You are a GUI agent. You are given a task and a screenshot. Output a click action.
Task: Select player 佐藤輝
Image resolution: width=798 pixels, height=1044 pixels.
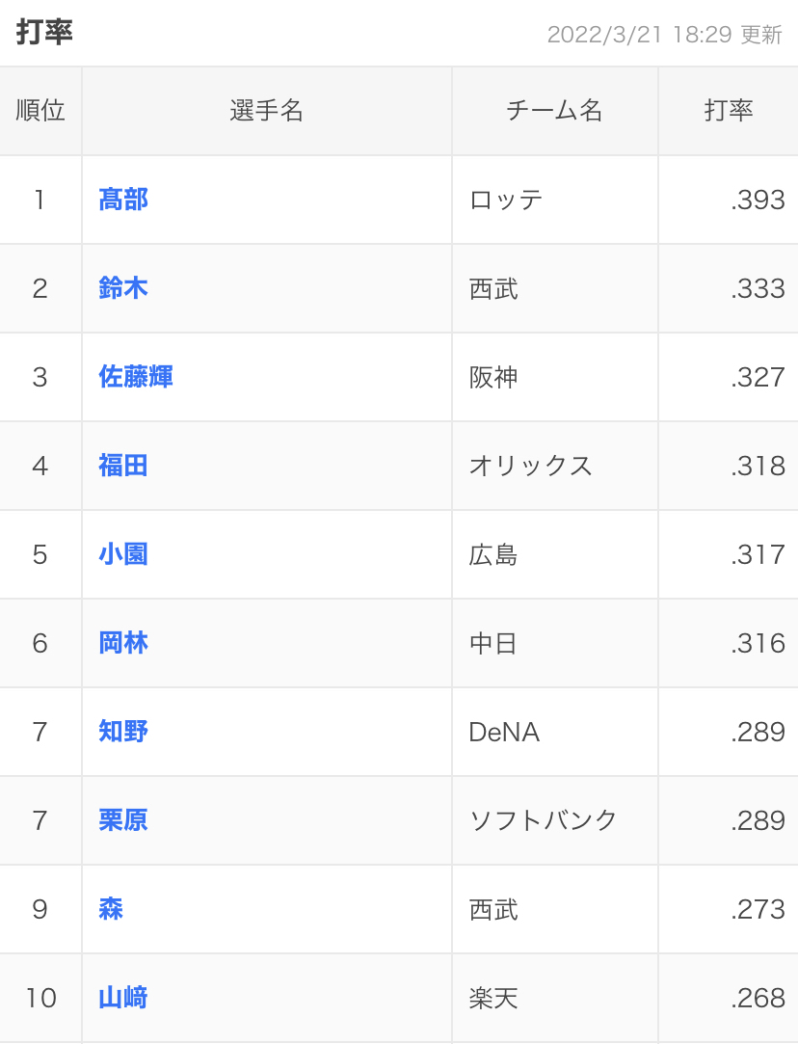tap(136, 377)
